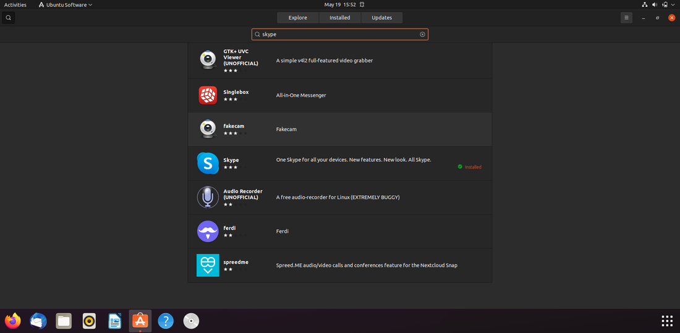
Task: Click the star rating under GTK+ UVC Viewer
Action: tap(236, 70)
